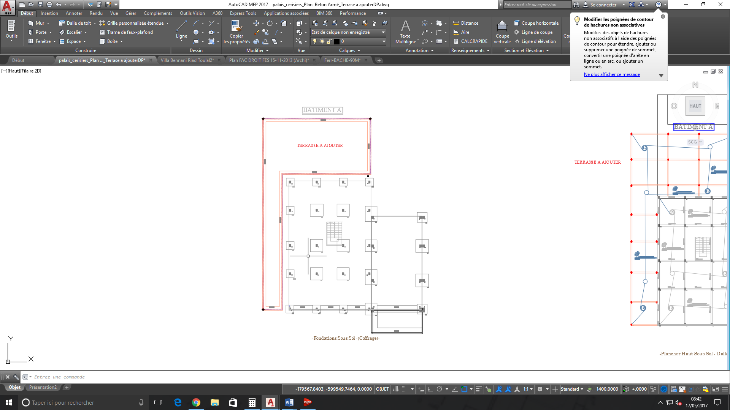The height and width of the screenshot is (410, 730).
Task: Click the Coupe verticale house icon
Action: (502, 26)
